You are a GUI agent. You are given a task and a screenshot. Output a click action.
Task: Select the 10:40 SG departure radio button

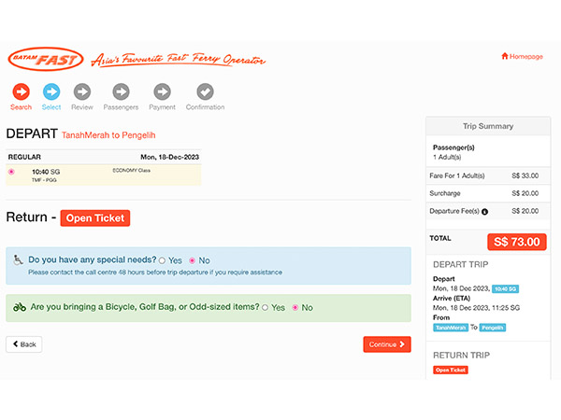pos(12,172)
